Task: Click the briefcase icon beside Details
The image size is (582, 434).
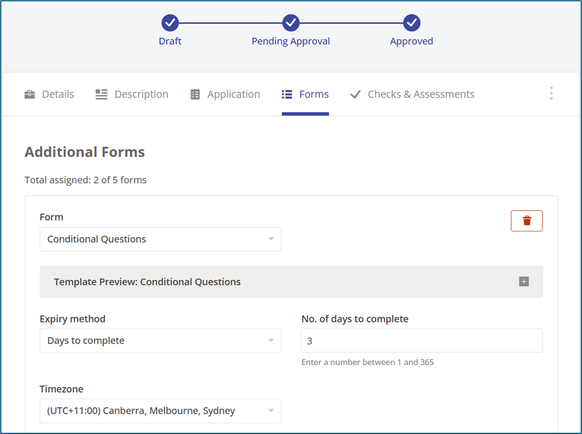Action: [x=30, y=95]
